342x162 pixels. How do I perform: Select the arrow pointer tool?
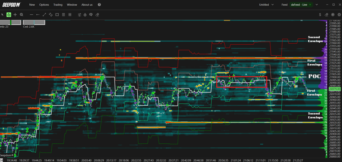tap(2, 15)
